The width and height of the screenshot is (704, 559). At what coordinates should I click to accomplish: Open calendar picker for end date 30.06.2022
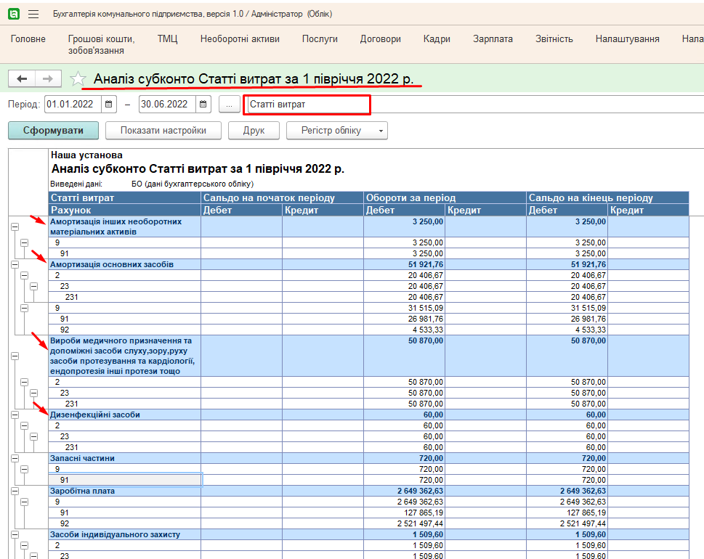pos(203,105)
